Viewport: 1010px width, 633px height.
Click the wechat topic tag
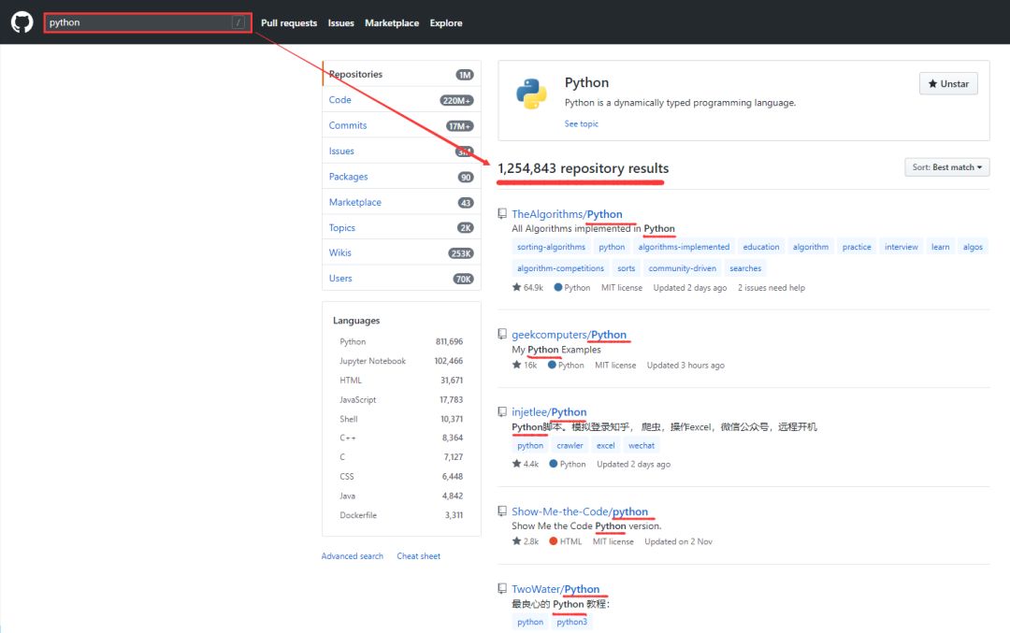click(642, 446)
